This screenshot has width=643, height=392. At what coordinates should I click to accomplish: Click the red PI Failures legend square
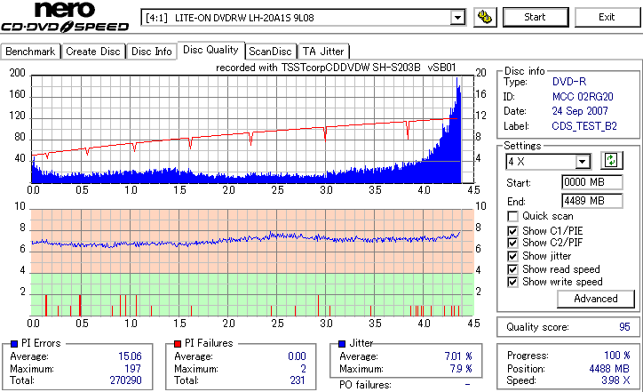click(x=178, y=344)
